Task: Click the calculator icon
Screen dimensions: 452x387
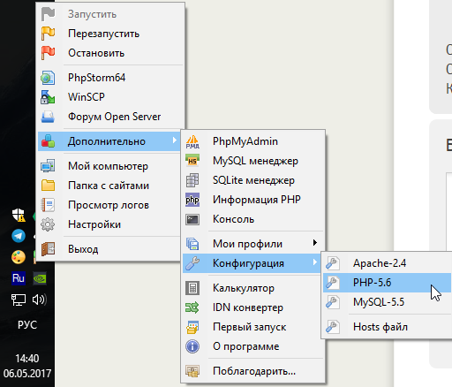Action: [192, 288]
